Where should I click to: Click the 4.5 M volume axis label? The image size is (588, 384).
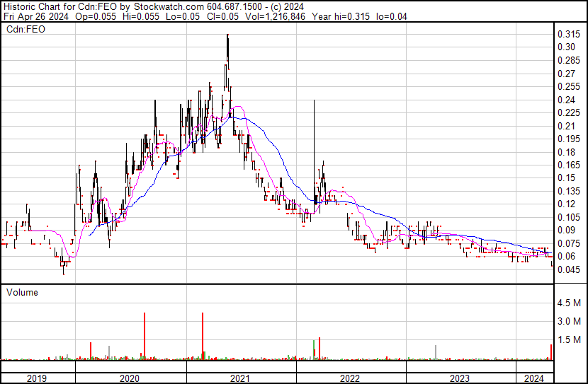point(569,303)
